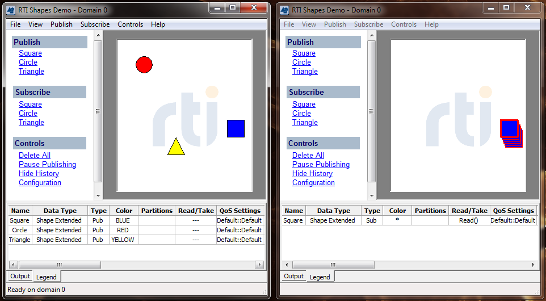Click Publish Square link in left window
This screenshot has width=546, height=301.
[30, 53]
